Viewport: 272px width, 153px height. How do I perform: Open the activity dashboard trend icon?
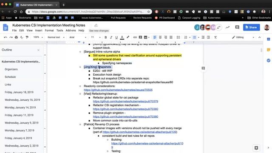(x=227, y=27)
